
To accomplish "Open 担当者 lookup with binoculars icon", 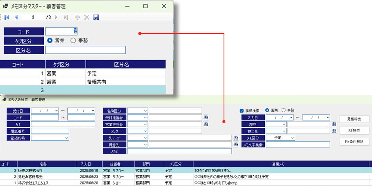I will [x=334, y=131].
